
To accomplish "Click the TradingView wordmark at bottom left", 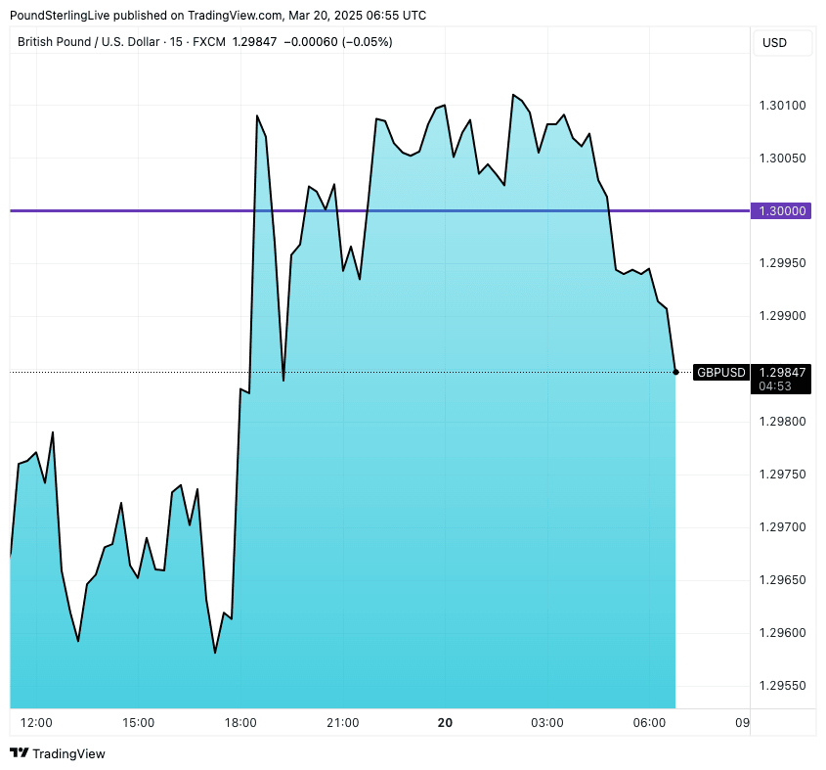I will pyautogui.click(x=68, y=754).
